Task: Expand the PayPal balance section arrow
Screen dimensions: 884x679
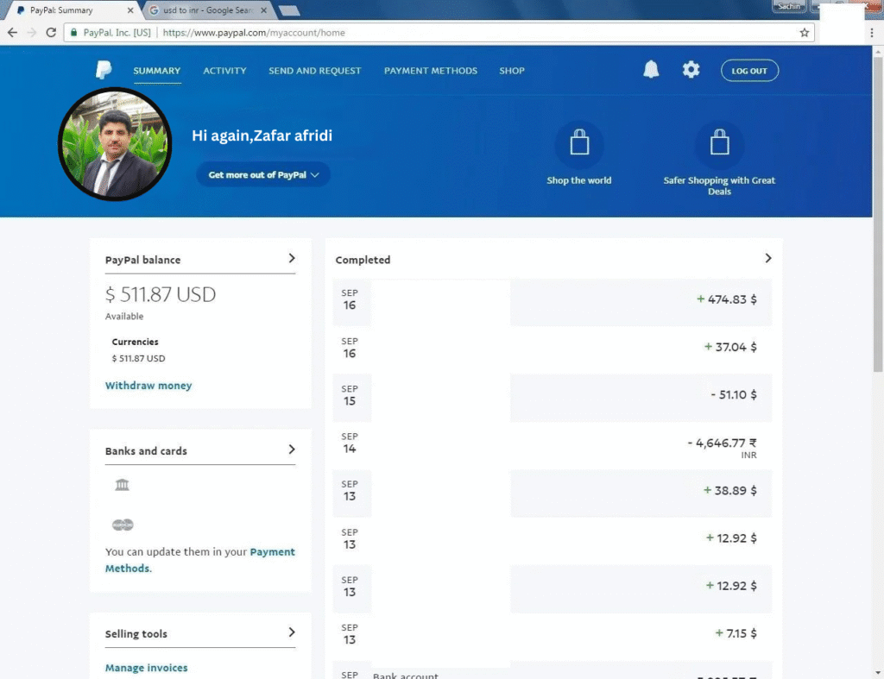Action: click(292, 258)
